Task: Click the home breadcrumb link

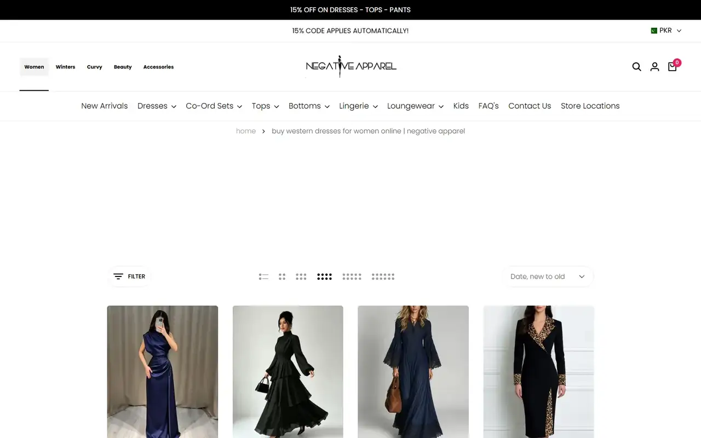Action: click(246, 131)
